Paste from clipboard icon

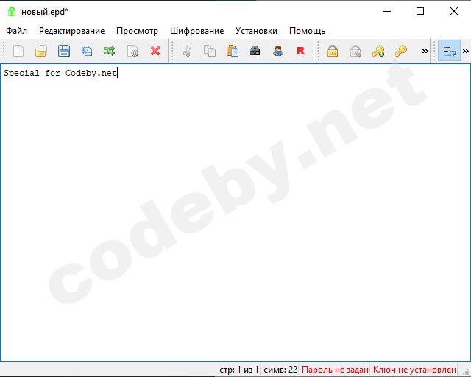(x=233, y=51)
